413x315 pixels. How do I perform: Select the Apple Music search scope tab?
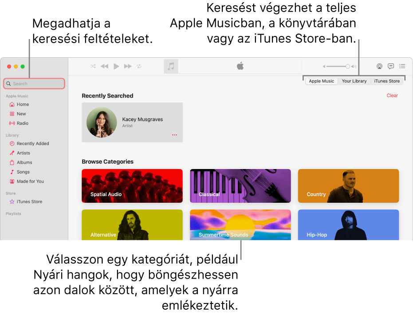click(x=321, y=81)
